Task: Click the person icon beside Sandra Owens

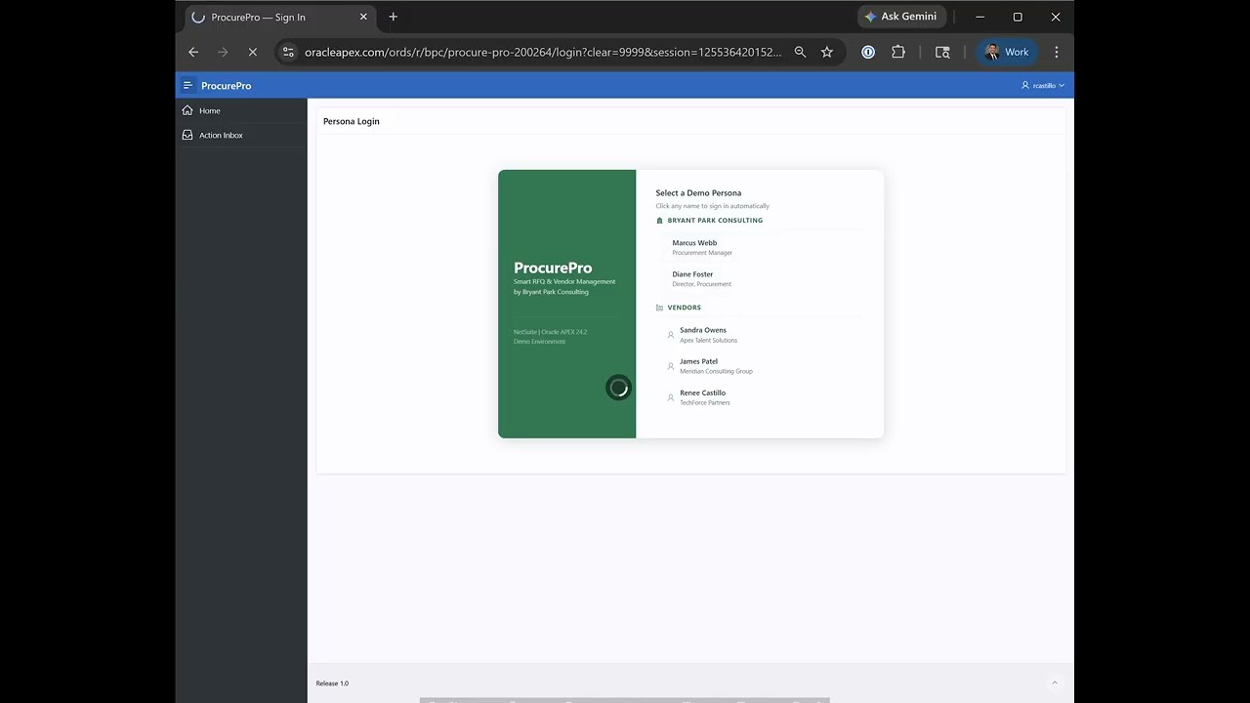Action: pos(670,335)
